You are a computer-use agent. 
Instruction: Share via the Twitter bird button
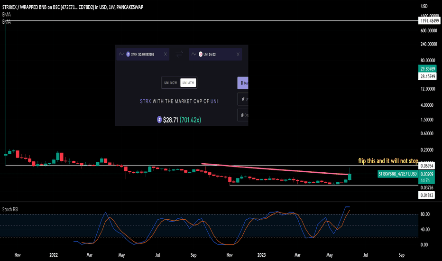click(x=243, y=99)
